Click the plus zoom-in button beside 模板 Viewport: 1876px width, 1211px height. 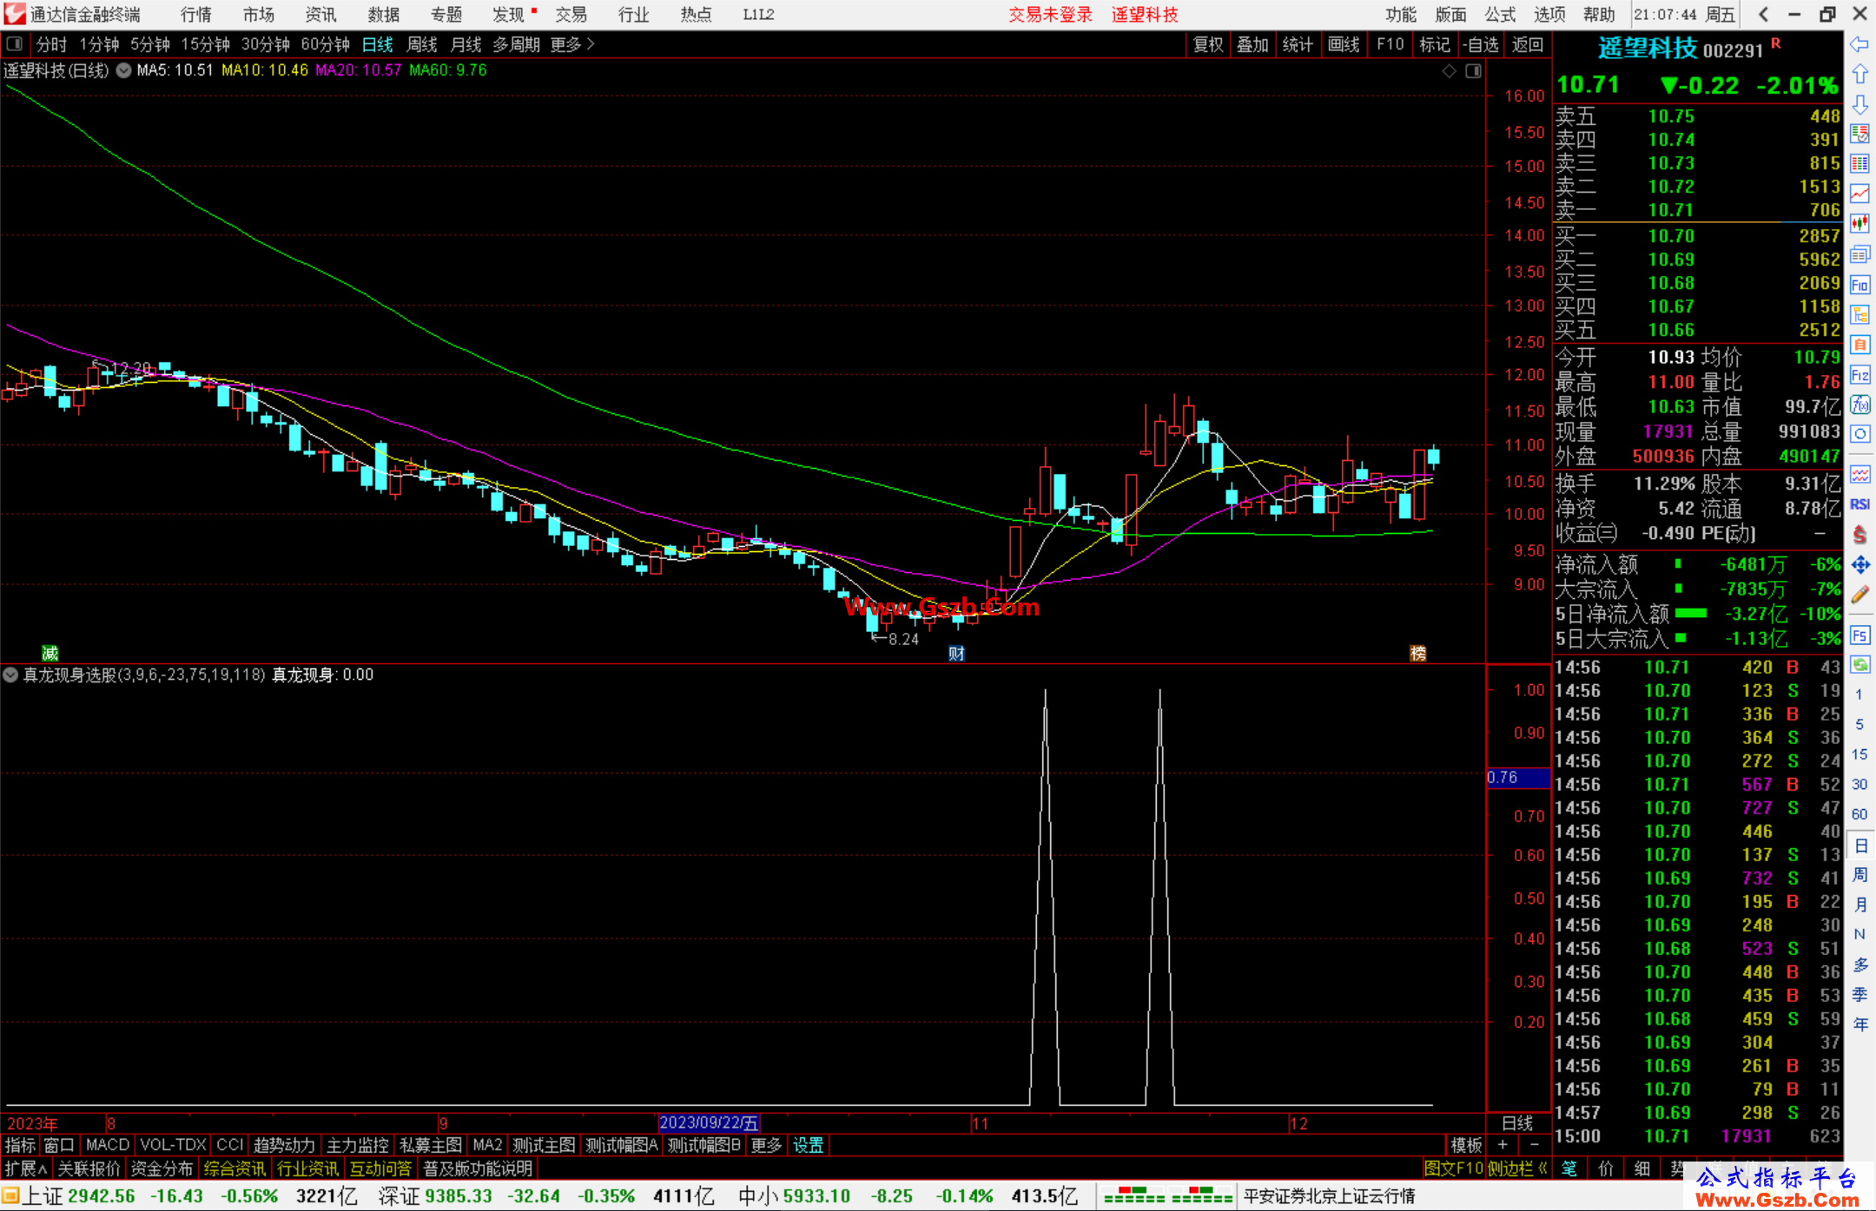pyautogui.click(x=1503, y=1145)
